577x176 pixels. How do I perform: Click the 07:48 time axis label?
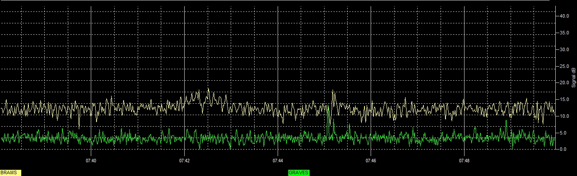coord(464,161)
